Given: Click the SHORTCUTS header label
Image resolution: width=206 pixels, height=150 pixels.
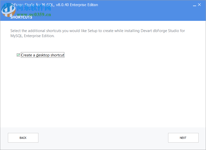Looking at the screenshot, I should point(21,17).
